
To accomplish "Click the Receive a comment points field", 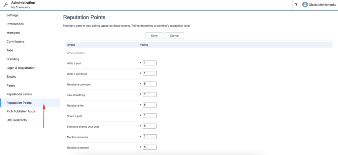I will pos(150,84).
